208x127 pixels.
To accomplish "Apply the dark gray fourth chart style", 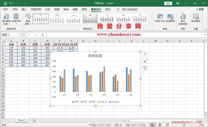I will click(90, 19).
